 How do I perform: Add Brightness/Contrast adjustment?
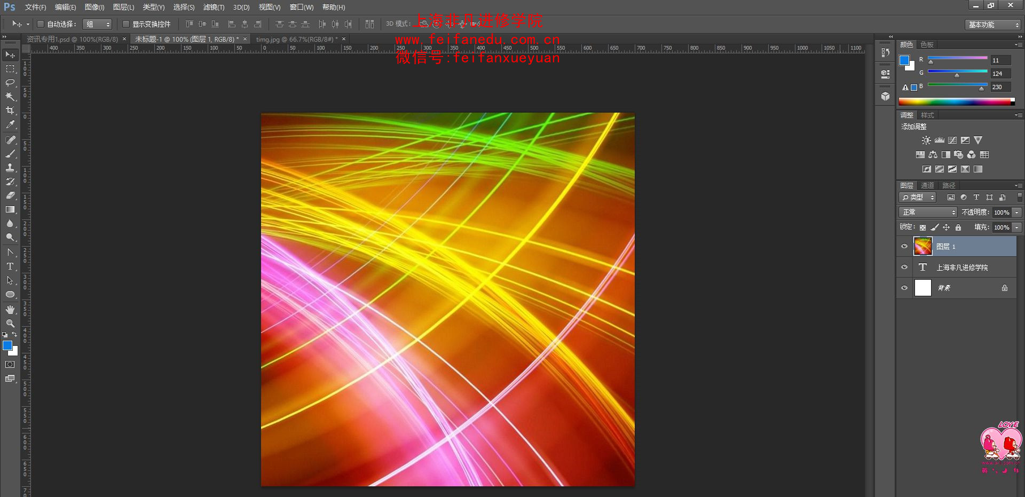926,140
